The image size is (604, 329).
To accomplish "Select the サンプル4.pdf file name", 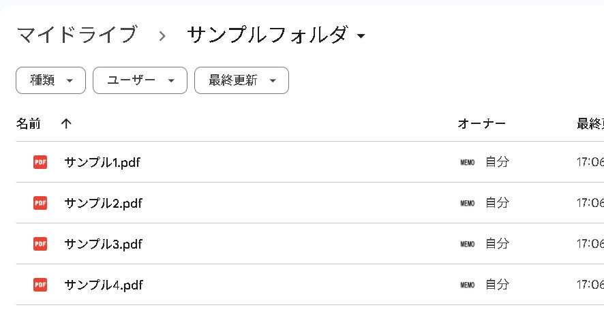I will point(103,285).
